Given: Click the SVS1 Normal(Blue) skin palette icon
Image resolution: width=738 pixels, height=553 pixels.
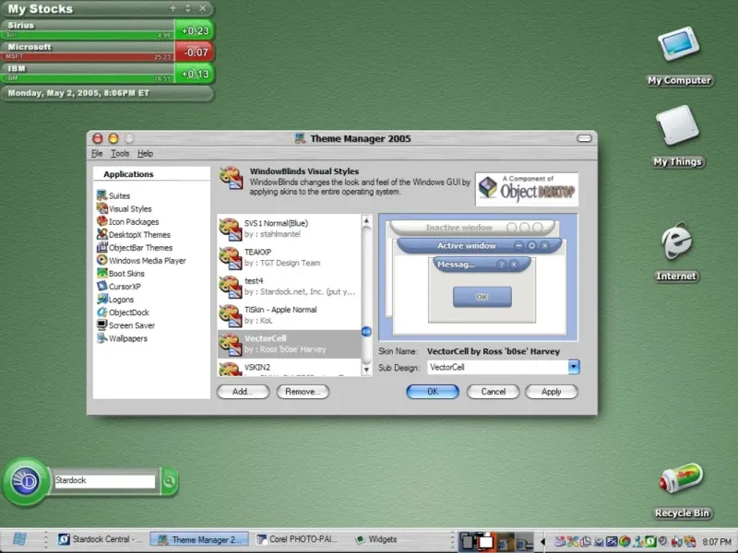Looking at the screenshot, I should 230,229.
